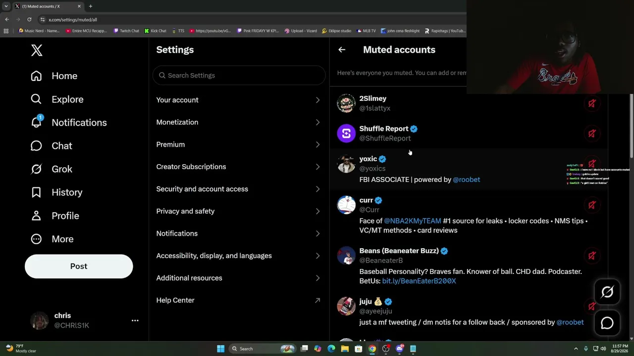Screen dimensions: 634x356
Task: Click the muted accounts list scrollbar
Action: 632,126
